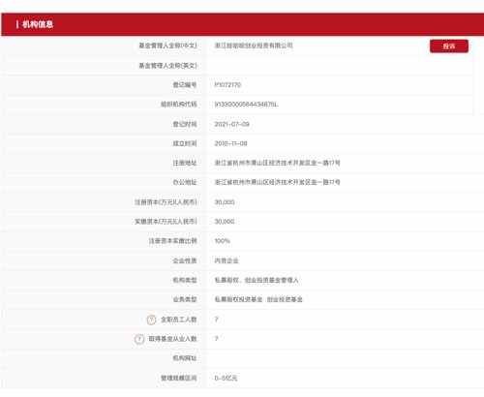Click the 100% paid-in ratio value

(x=222, y=241)
